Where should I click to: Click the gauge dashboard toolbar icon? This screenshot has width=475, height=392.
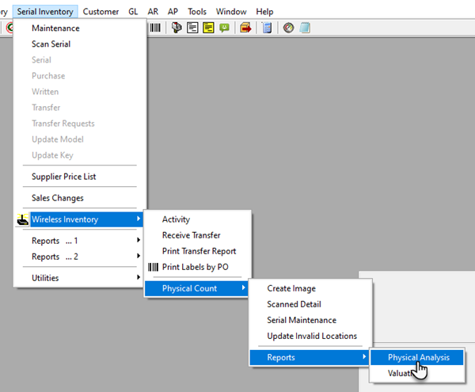click(x=288, y=28)
